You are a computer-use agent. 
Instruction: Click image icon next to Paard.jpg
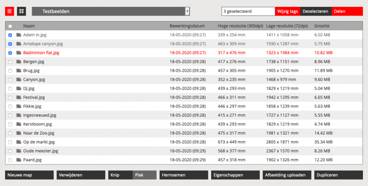tap(19, 160)
